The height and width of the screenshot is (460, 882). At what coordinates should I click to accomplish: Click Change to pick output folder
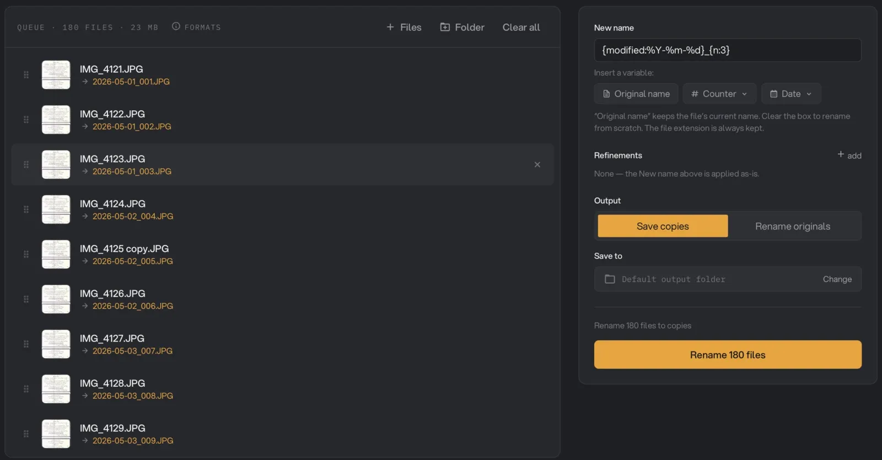(837, 279)
